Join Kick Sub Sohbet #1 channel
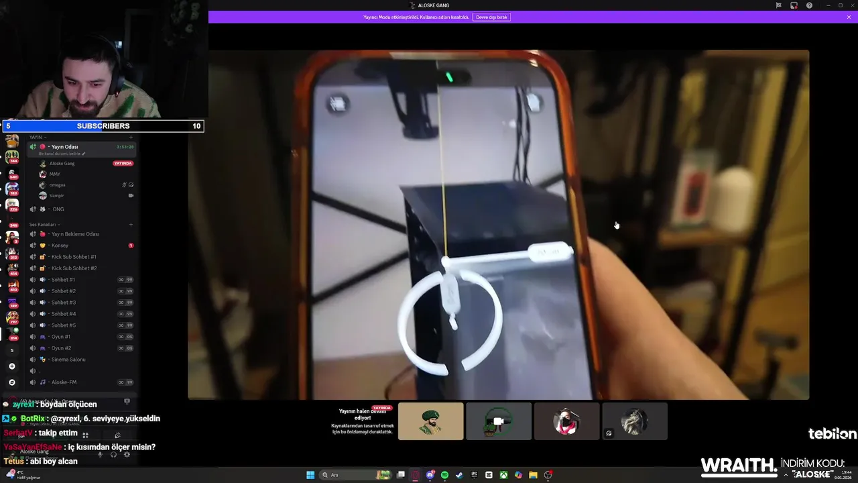This screenshot has width=858, height=483. pos(82,257)
